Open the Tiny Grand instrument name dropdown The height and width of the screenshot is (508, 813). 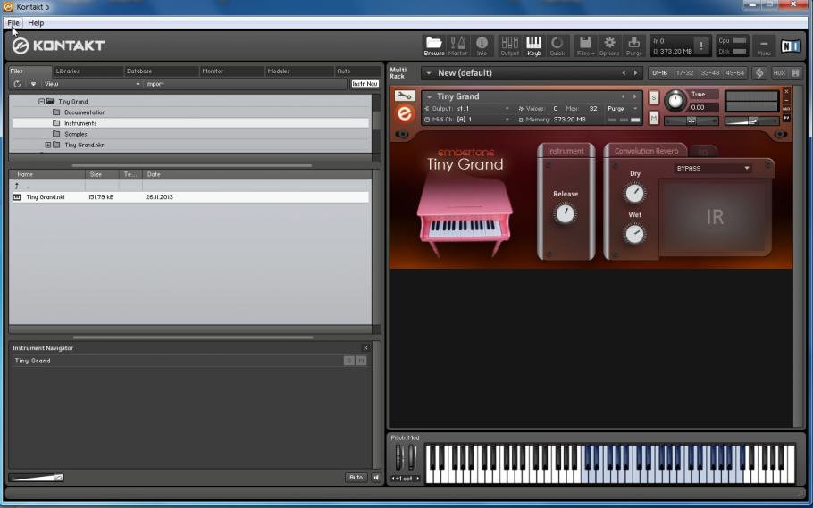pyautogui.click(x=430, y=96)
